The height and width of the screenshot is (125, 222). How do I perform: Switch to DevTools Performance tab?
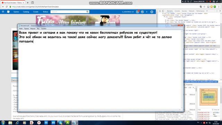click(x=200, y=11)
